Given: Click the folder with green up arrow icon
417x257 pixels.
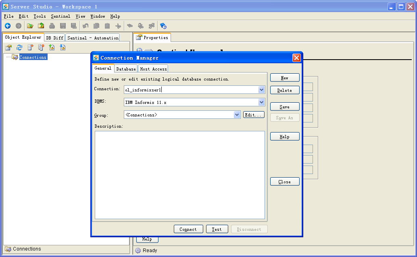Looking at the screenshot, I should click(41, 26).
